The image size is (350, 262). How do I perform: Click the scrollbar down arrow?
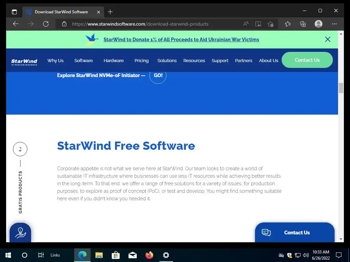pos(341,239)
